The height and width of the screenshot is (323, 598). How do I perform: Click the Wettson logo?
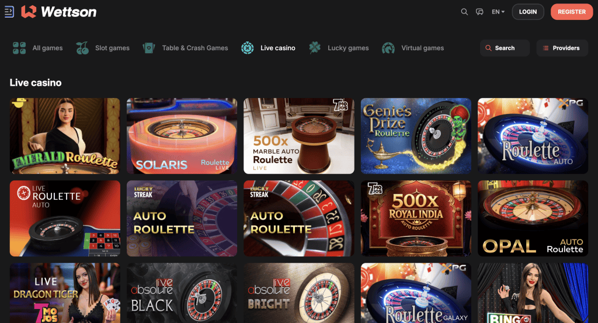tap(59, 12)
